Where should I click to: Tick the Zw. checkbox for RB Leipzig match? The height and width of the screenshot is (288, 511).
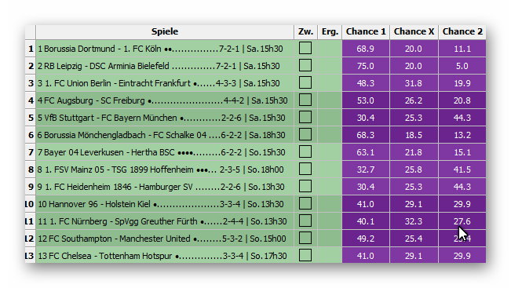[x=305, y=65]
